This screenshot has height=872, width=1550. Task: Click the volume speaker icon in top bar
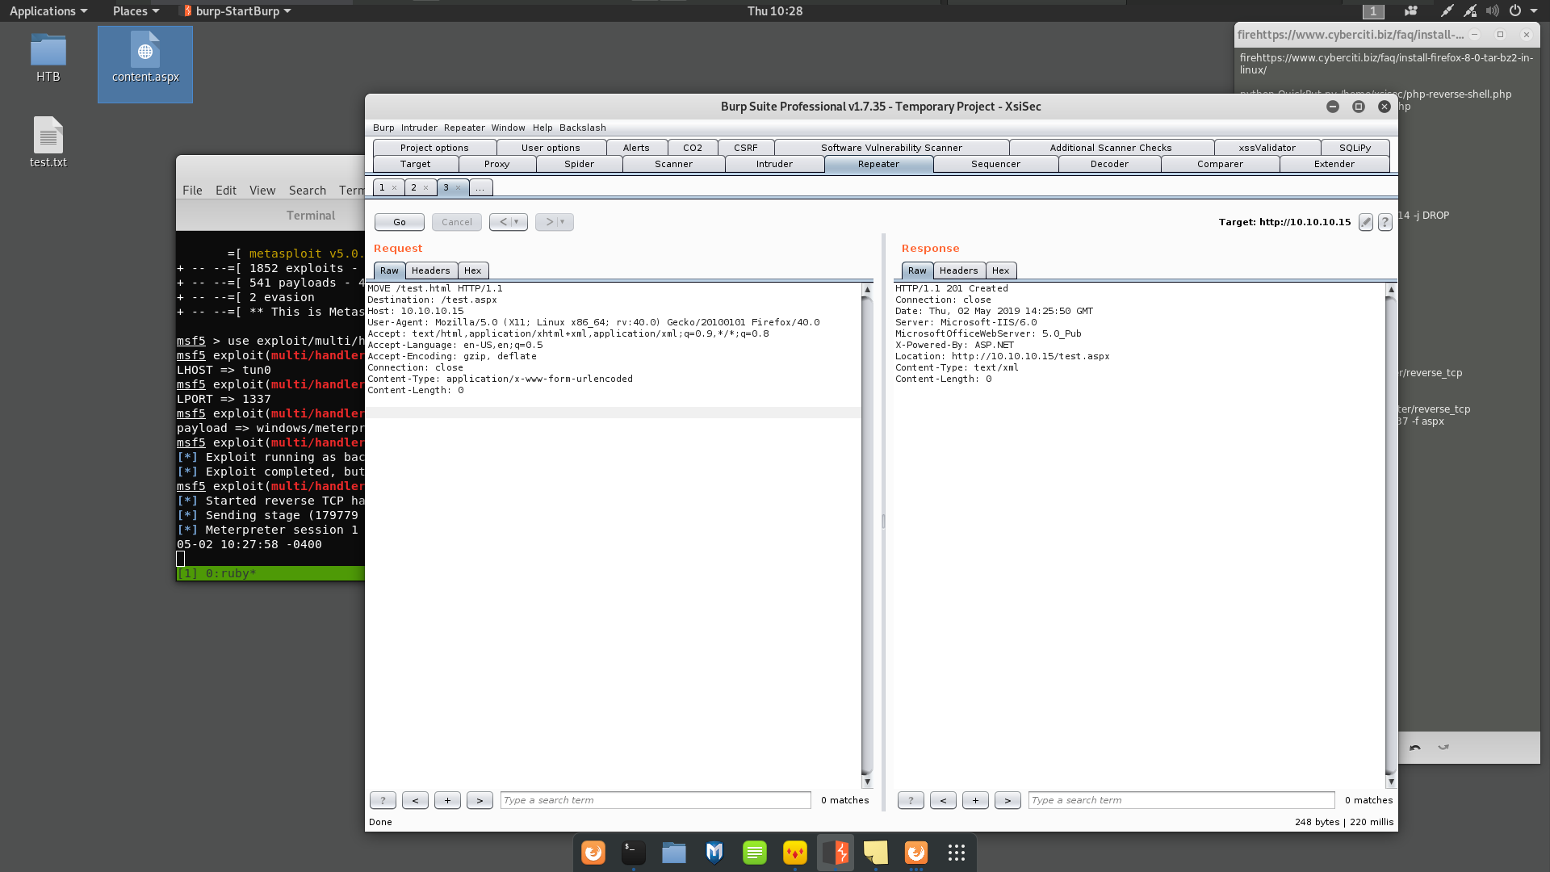tap(1492, 11)
